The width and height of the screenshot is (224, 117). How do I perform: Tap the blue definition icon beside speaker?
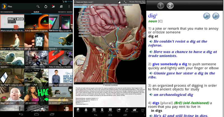[x=92, y=7]
